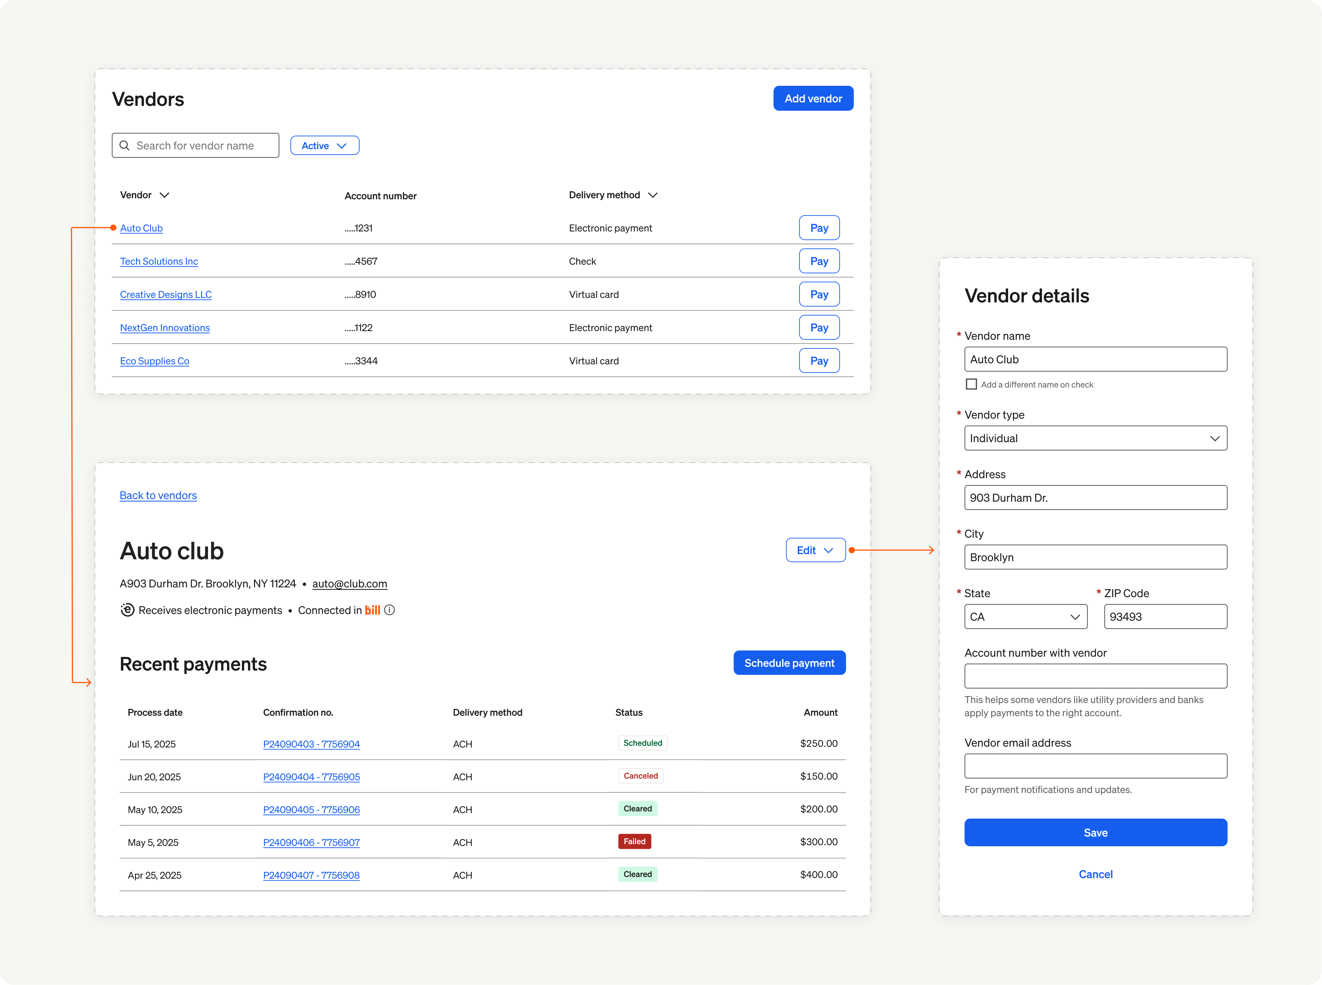The image size is (1322, 985).
Task: Open the Active filter dropdown
Action: pos(324,146)
